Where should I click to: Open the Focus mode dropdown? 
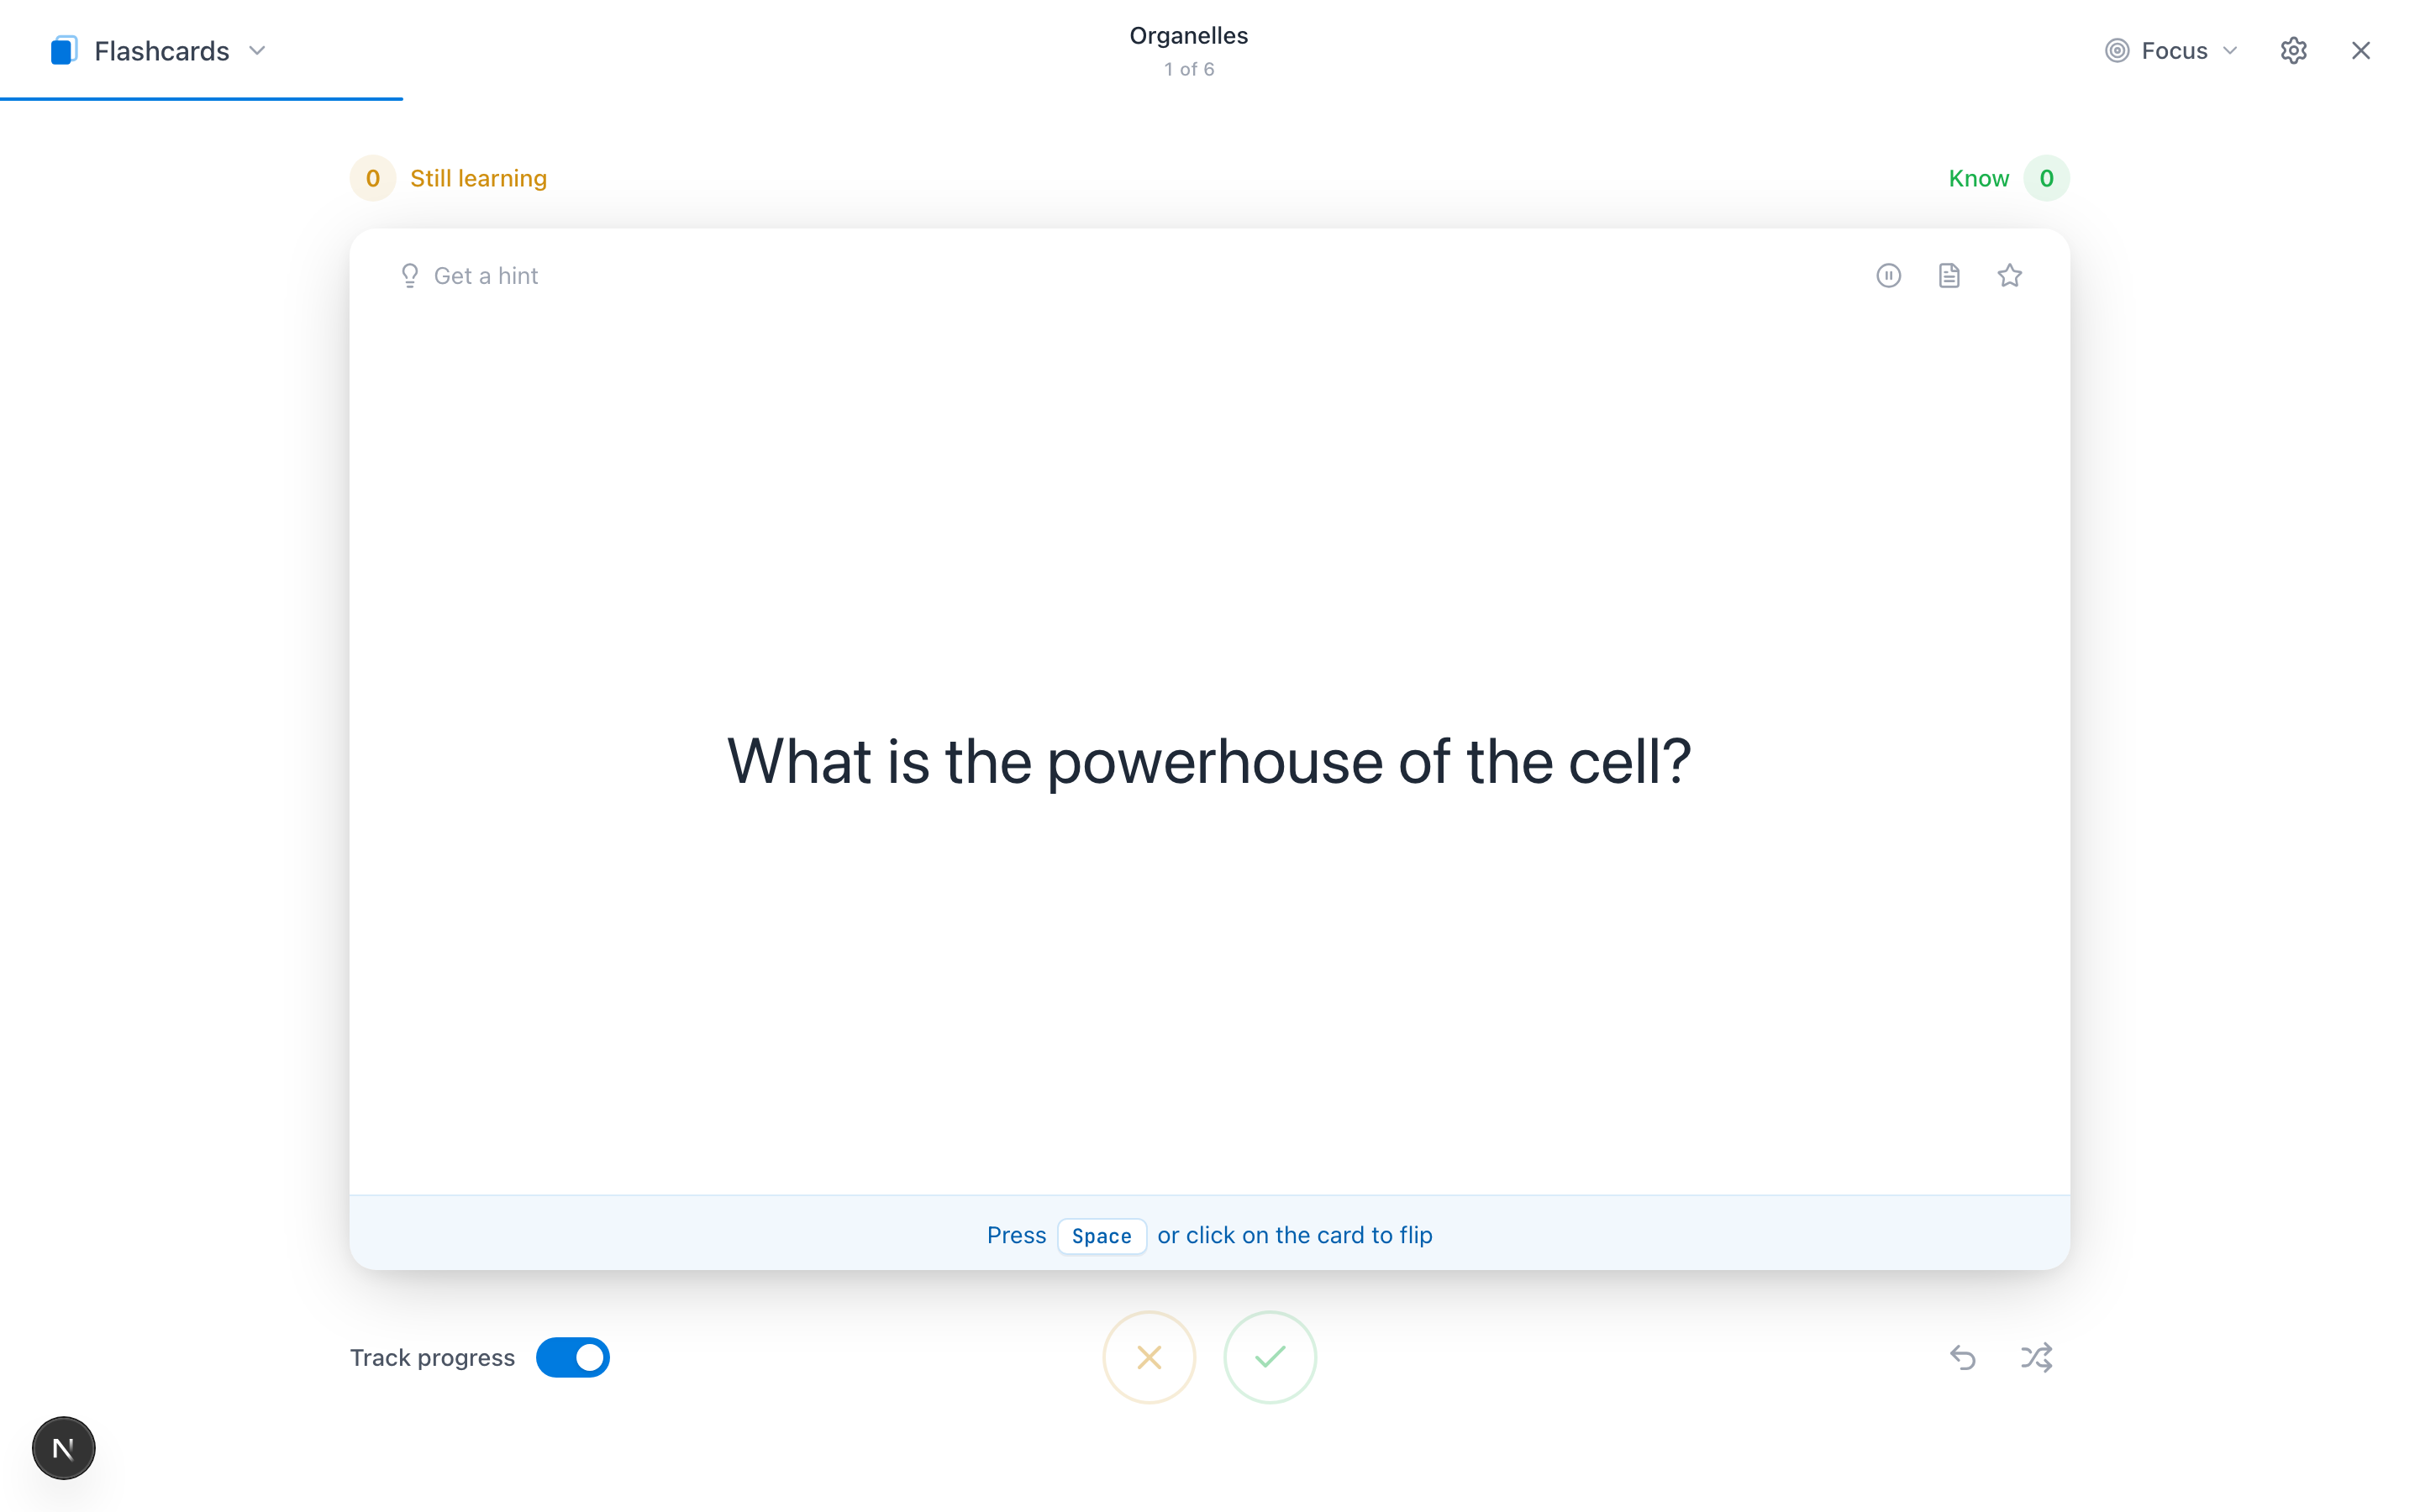pyautogui.click(x=2171, y=50)
